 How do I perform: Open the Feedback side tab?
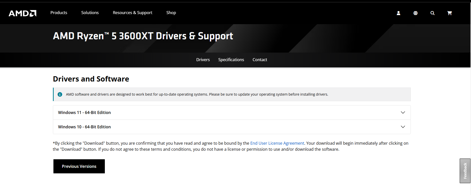465,171
